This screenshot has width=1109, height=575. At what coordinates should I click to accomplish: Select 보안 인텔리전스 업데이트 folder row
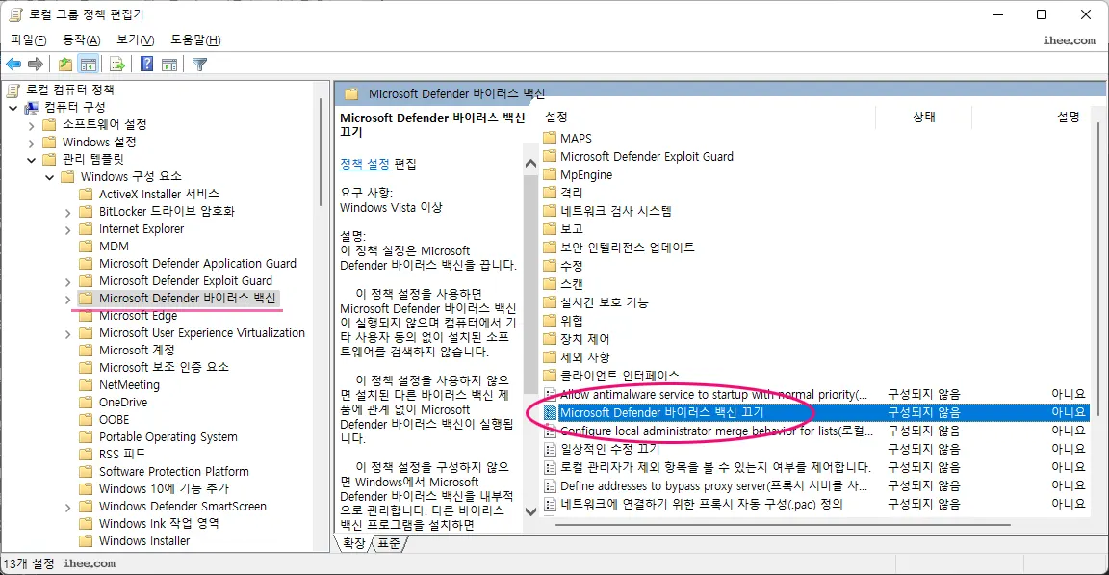click(627, 248)
